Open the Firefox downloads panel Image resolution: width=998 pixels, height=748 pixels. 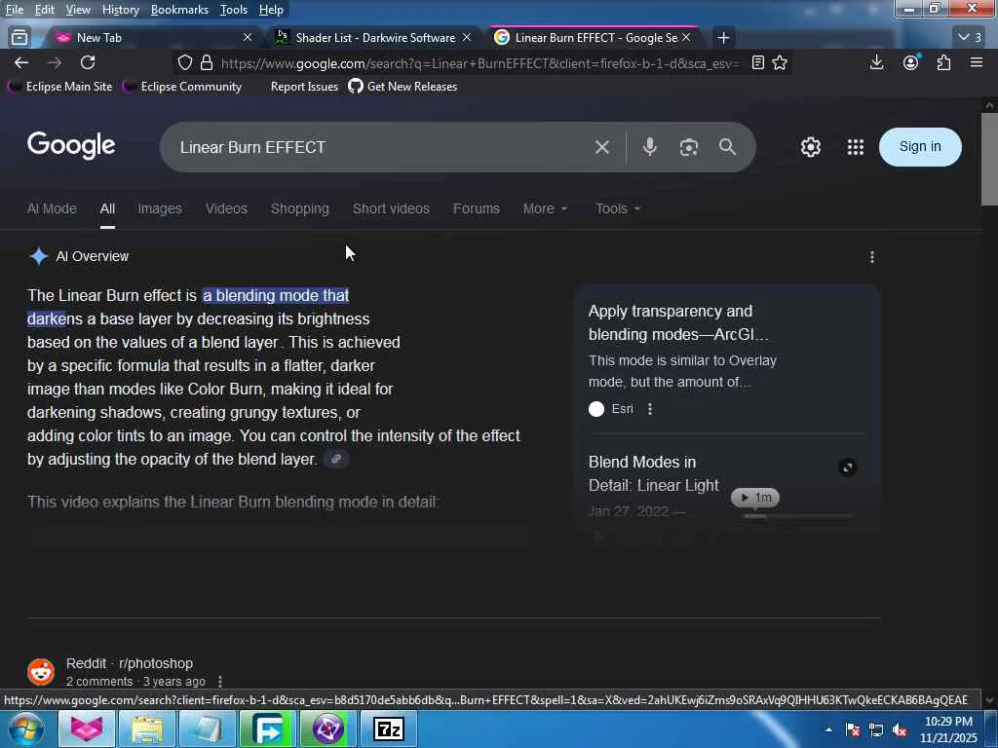[x=876, y=62]
